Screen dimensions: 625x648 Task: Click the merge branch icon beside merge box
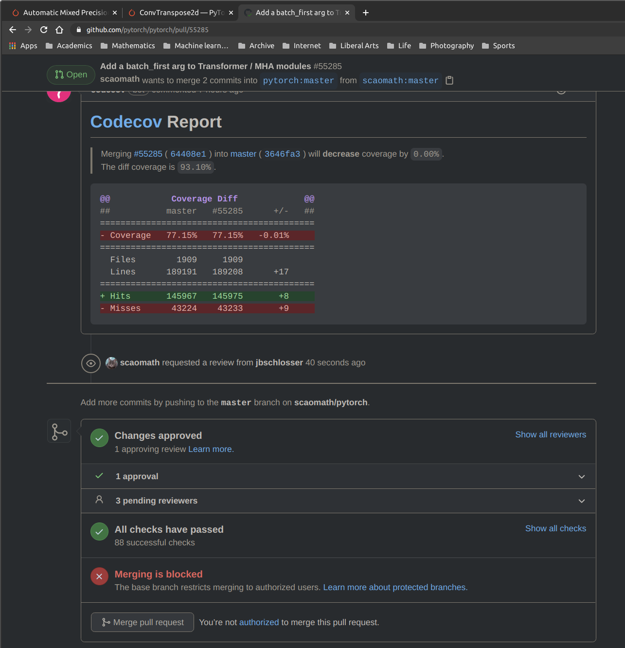59,431
